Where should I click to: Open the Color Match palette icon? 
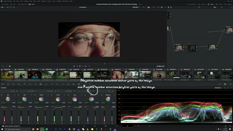pyautogui.click(x=8, y=84)
